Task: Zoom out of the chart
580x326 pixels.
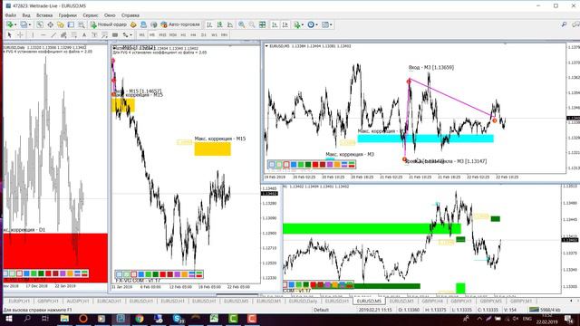Action: [252, 24]
